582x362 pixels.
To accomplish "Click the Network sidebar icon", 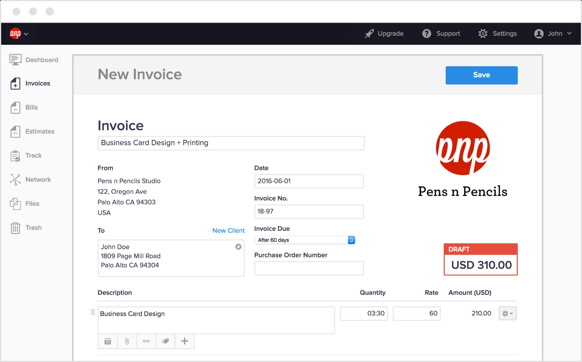I will tap(15, 179).
